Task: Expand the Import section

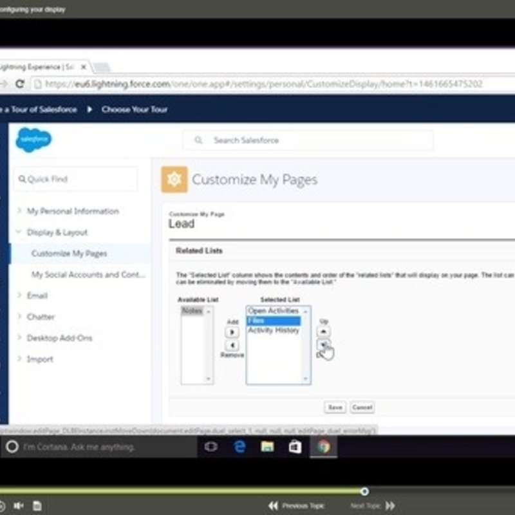Action: (19, 359)
